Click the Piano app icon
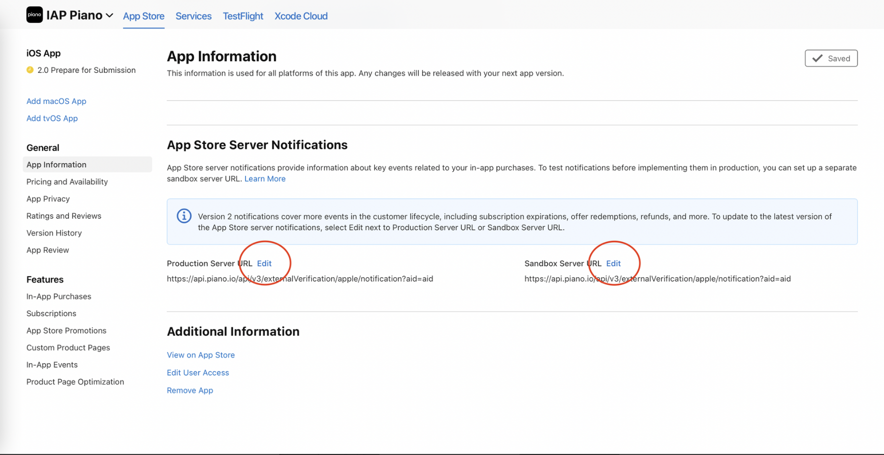Viewport: 884px width, 455px height. (34, 15)
